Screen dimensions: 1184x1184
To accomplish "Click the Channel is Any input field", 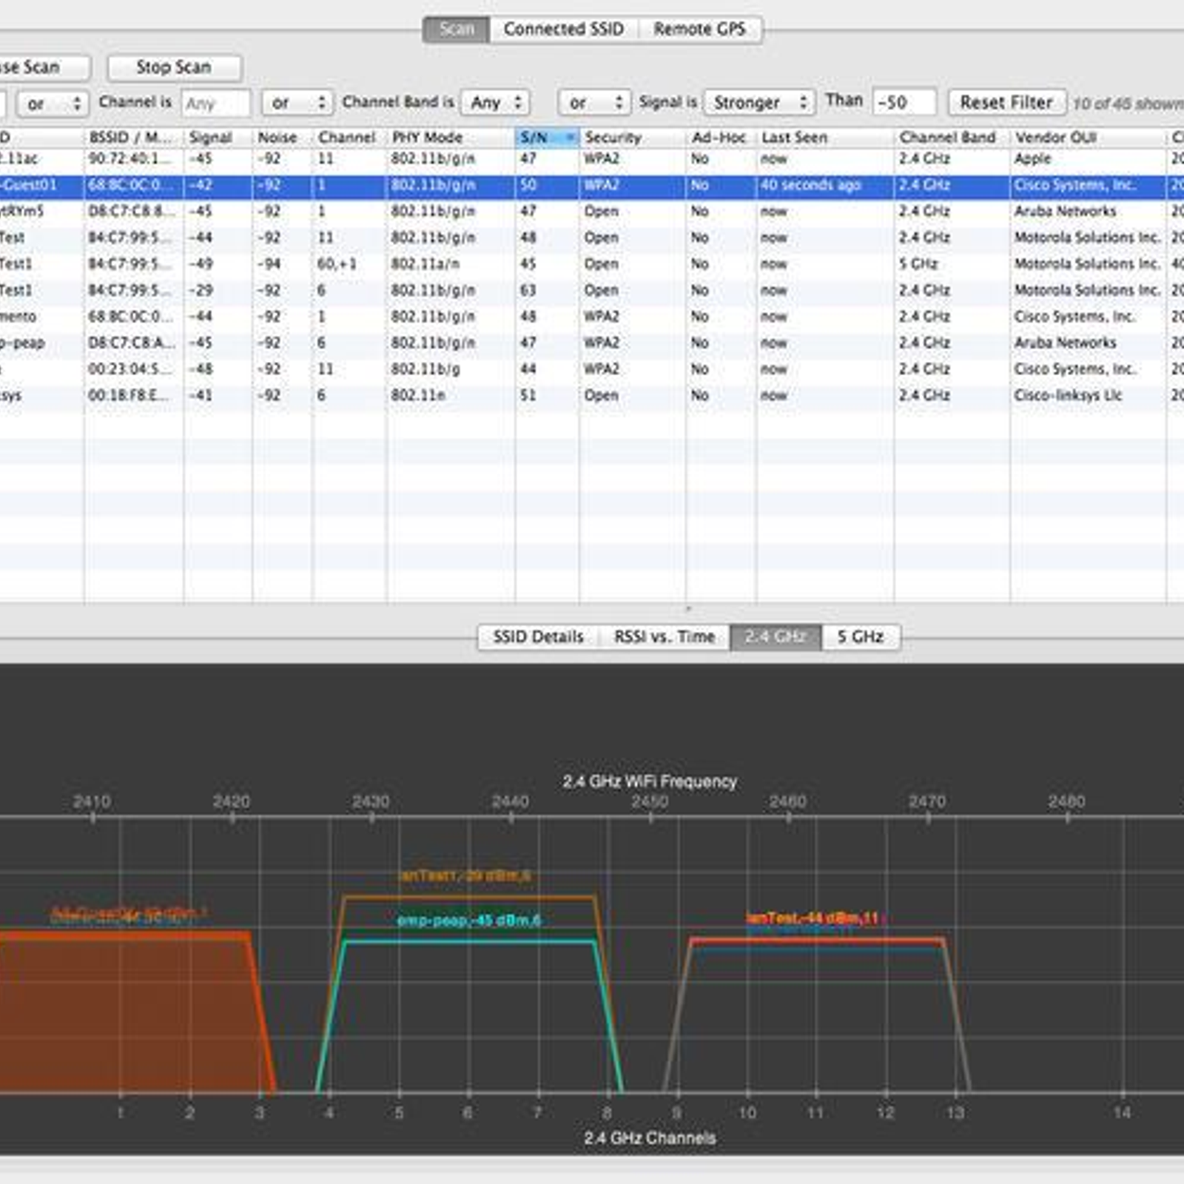I will pos(216,103).
